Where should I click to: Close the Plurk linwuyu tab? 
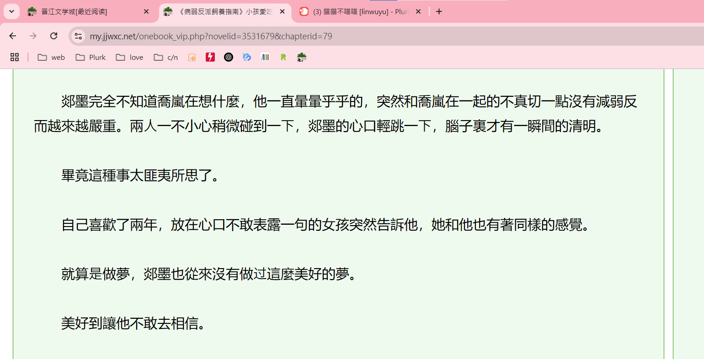[x=418, y=11]
